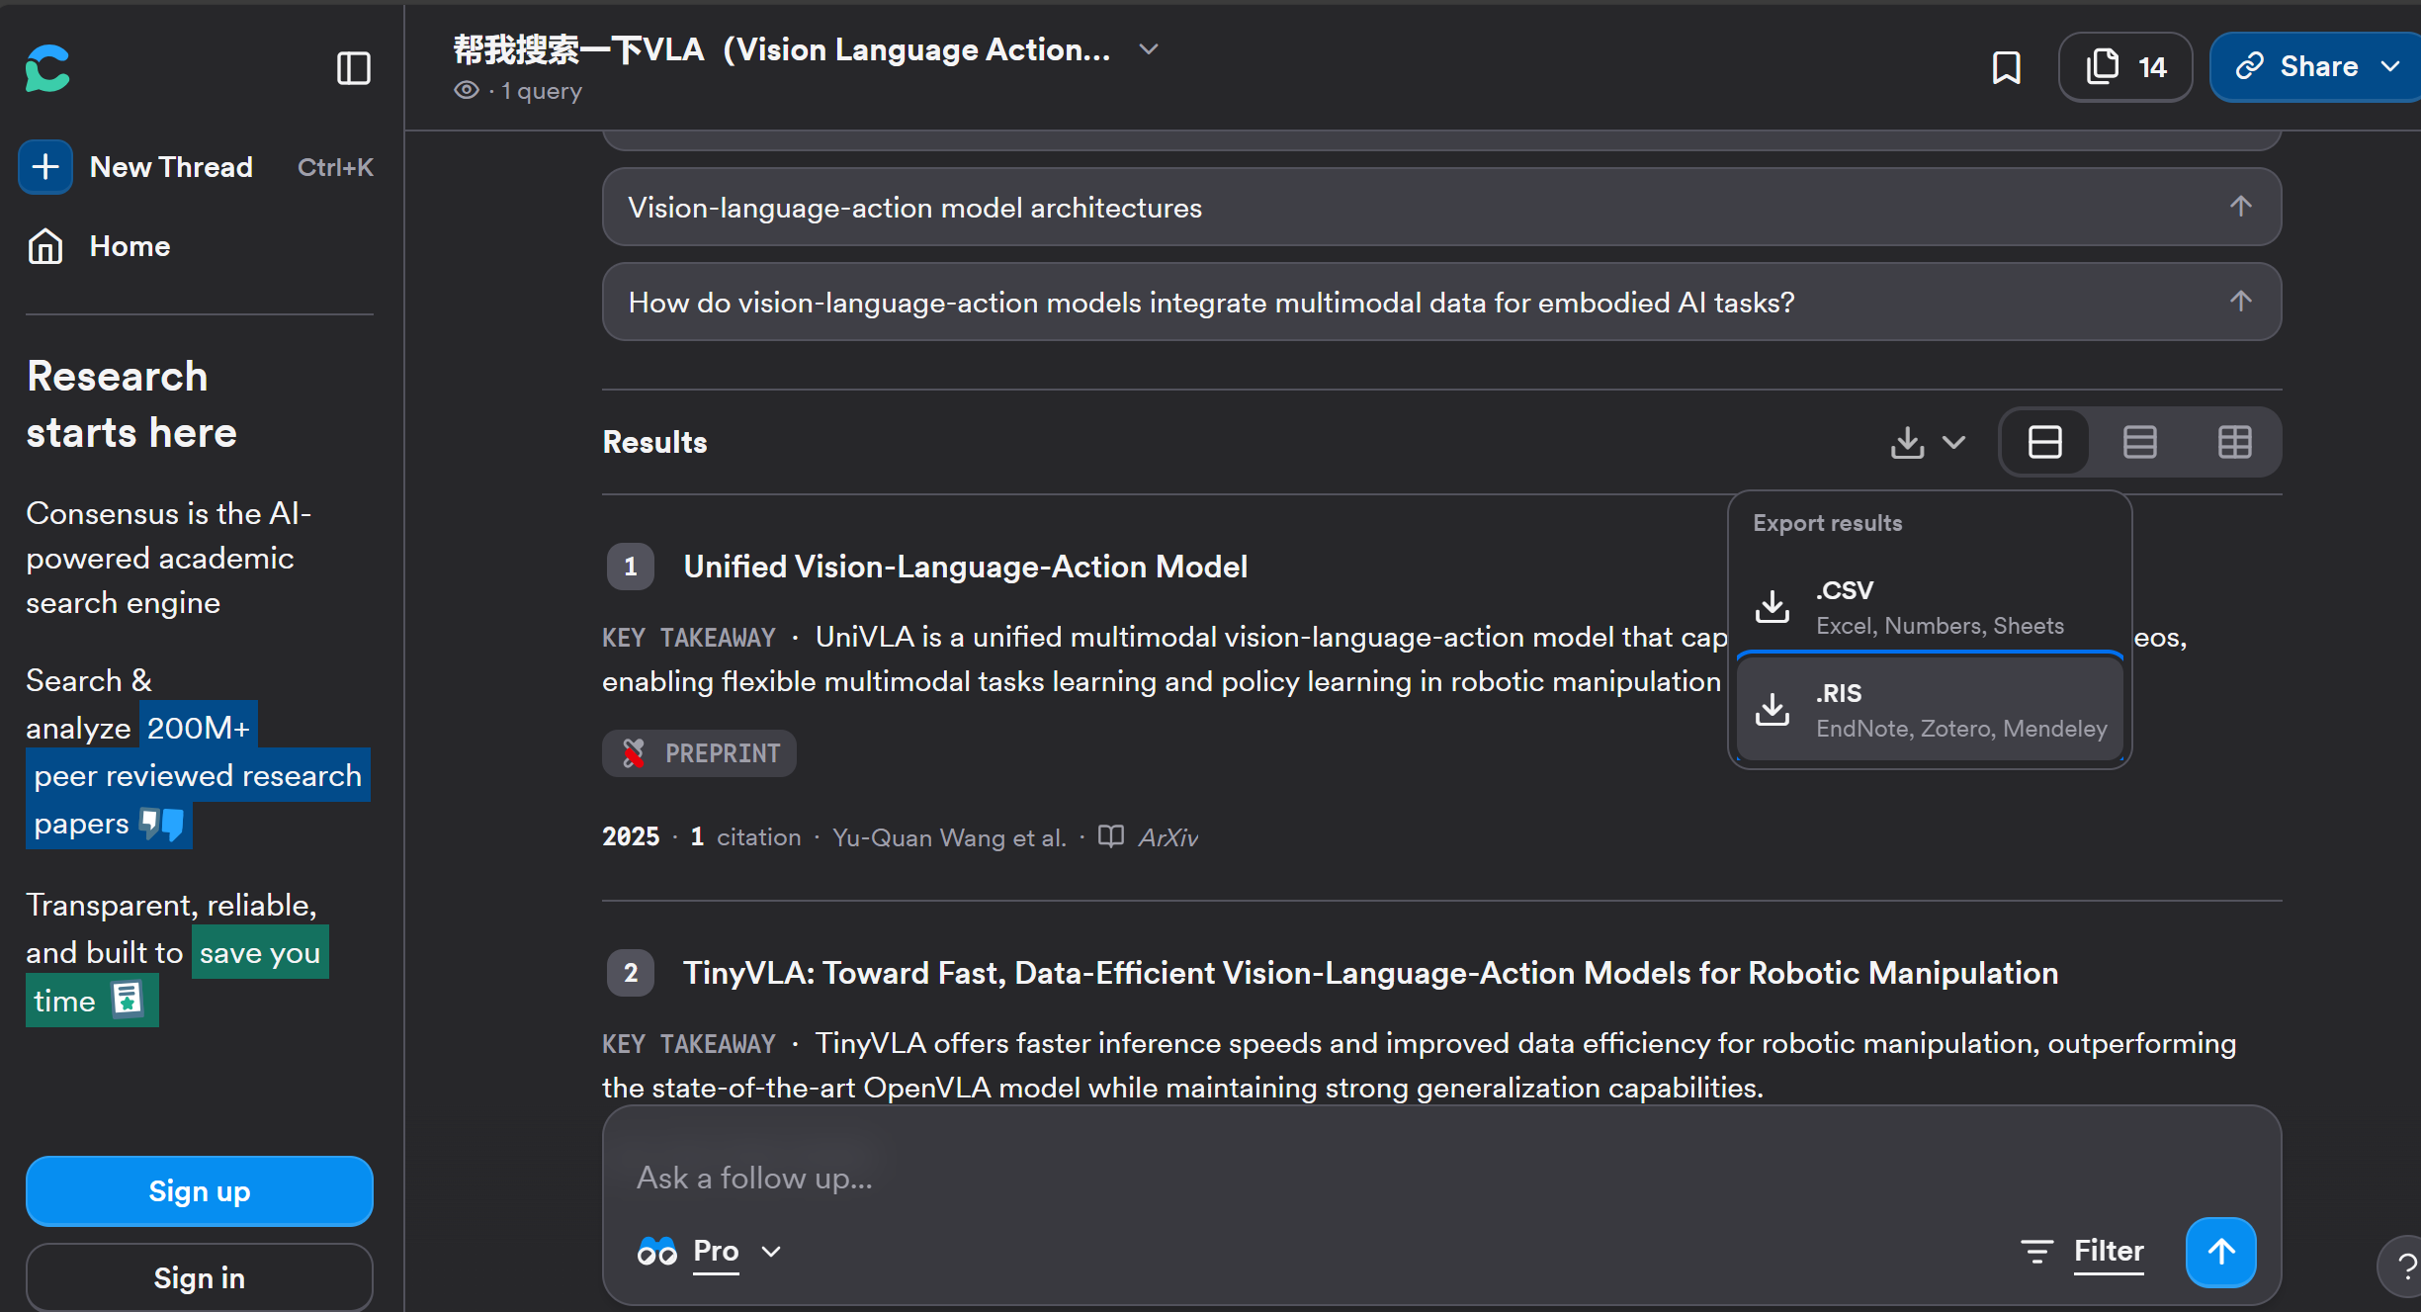This screenshot has height=1312, width=2421.
Task: Export results as .CSV
Action: pyautogui.click(x=1929, y=606)
